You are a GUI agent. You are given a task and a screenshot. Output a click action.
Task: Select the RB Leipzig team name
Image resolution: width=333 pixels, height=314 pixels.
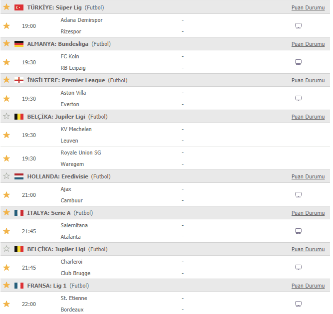[x=73, y=68]
